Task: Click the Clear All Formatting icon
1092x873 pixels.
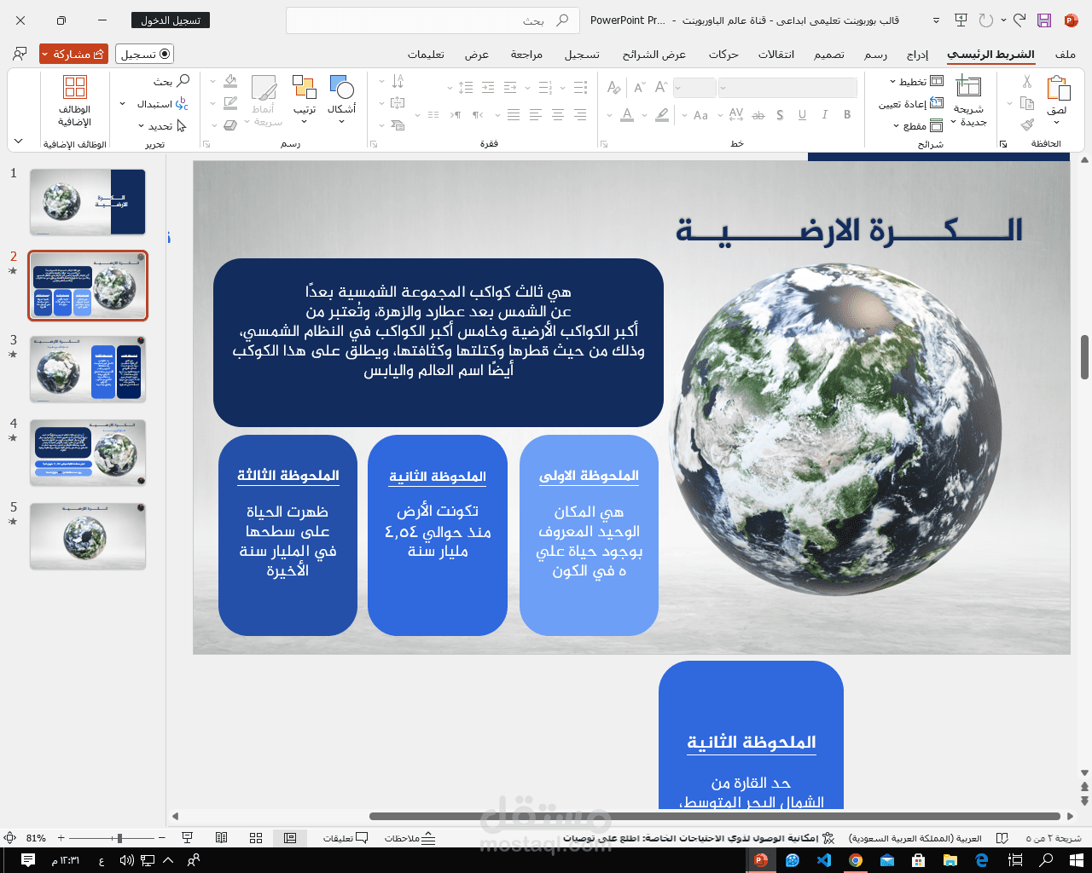Action: (x=614, y=87)
